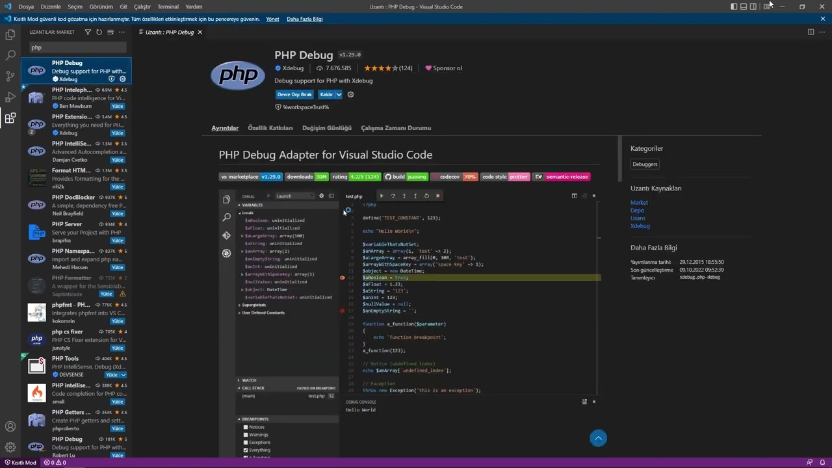Click the workspace trust shield on PHP Debug item
The image size is (832, 468).
tap(112, 79)
